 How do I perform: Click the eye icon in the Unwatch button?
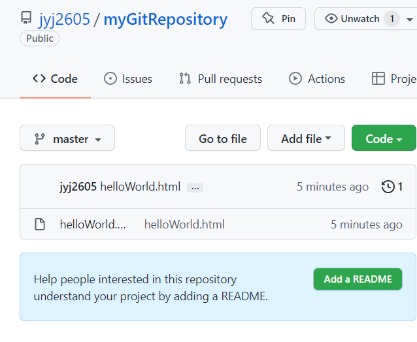click(x=331, y=18)
